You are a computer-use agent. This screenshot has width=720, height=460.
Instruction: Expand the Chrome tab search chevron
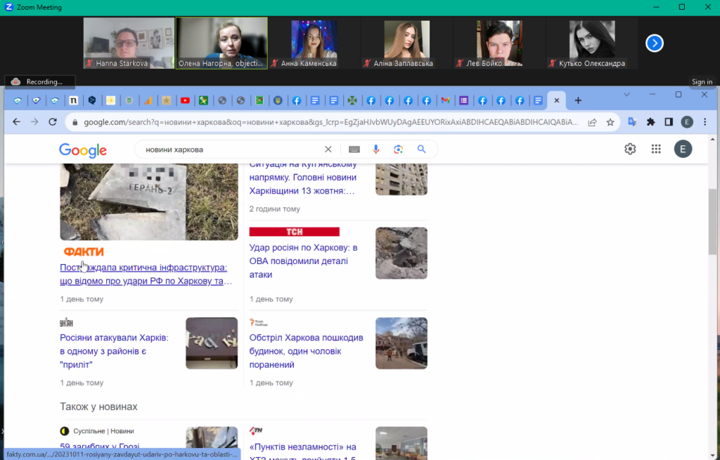coord(626,95)
